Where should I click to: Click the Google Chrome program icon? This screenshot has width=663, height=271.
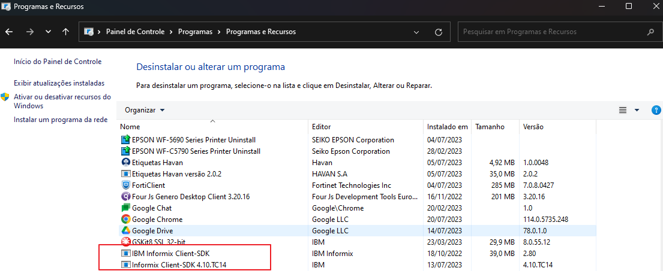126,220
